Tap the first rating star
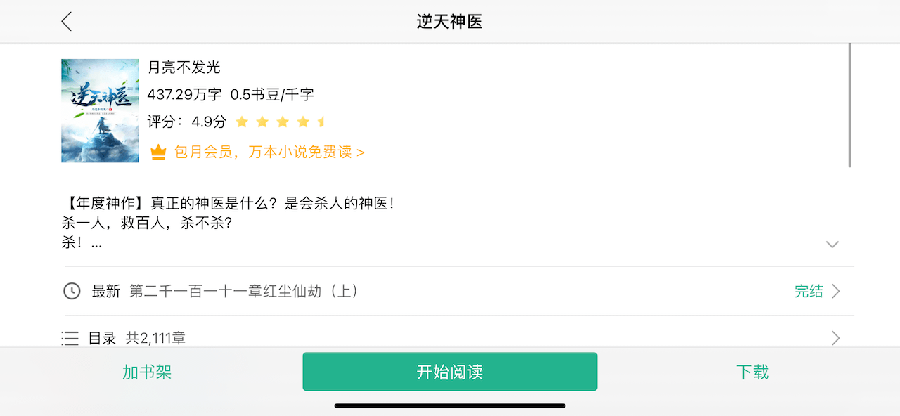The width and height of the screenshot is (900, 416). 242,122
